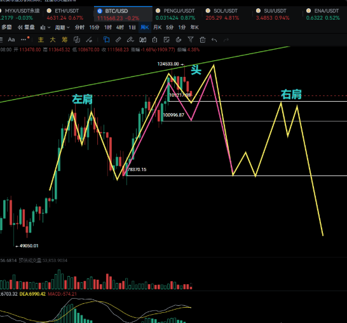This screenshot has height=323, width=347.
Task: Click the 100996.87 price level label
Action: pos(173,115)
